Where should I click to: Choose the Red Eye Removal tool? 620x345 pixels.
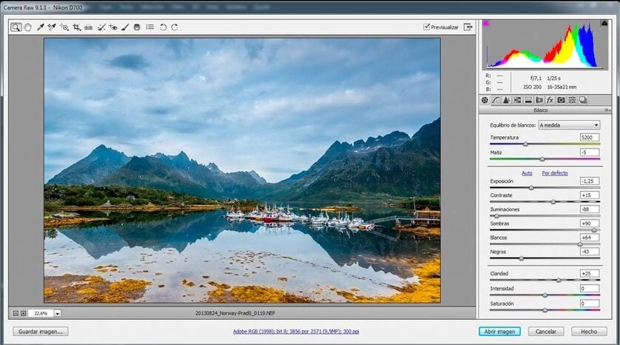pos(113,27)
